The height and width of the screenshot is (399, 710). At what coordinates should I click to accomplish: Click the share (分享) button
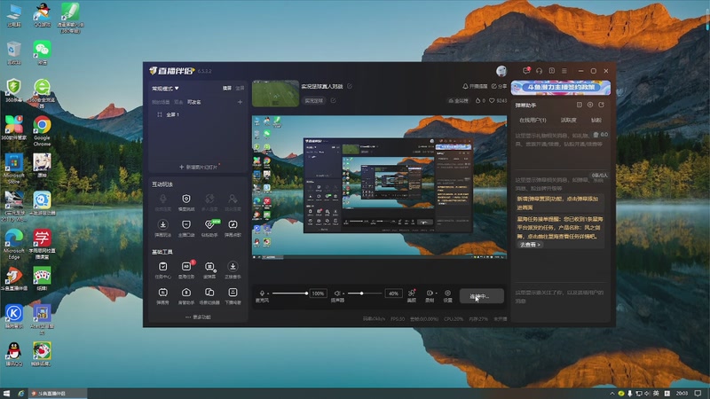point(499,86)
